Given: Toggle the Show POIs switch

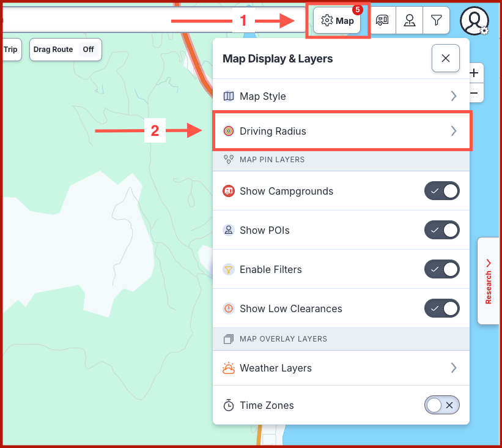Looking at the screenshot, I should (442, 230).
